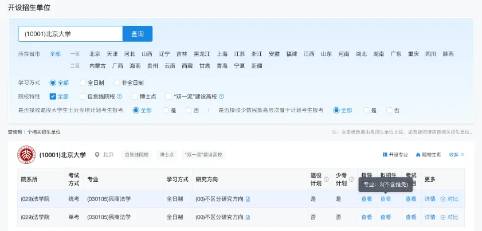
Task: View 考试科目 查看 in 单考 row
Action: [x=411, y=217]
